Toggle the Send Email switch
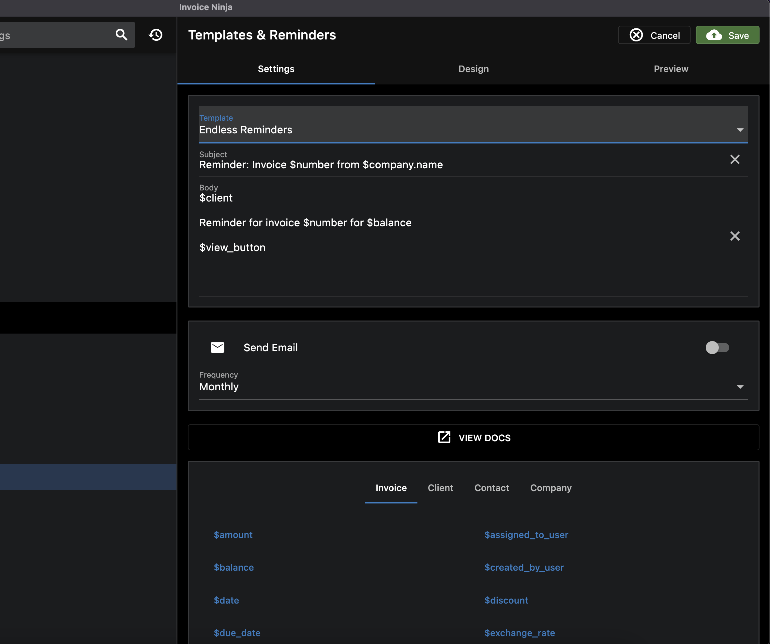The width and height of the screenshot is (770, 644). click(x=717, y=348)
